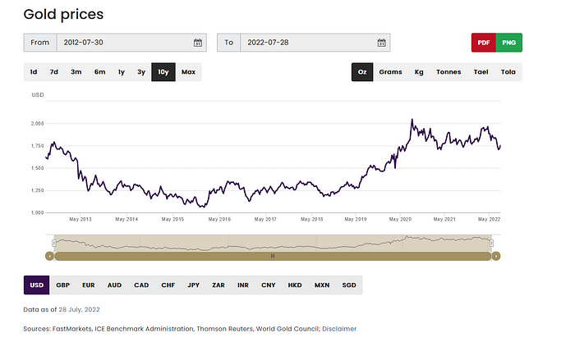This screenshot has height=360, width=575.
Task: Change currency to JPY
Action: click(x=193, y=285)
